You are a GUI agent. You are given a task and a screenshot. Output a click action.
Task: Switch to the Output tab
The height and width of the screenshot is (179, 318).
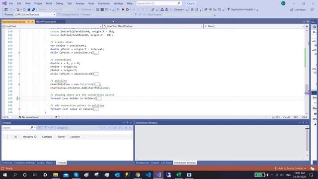click(x=155, y=163)
